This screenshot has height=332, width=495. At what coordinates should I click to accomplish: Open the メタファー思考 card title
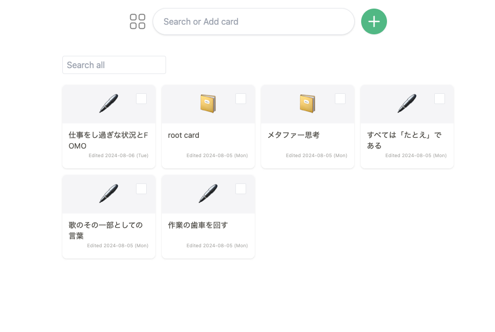(x=293, y=135)
